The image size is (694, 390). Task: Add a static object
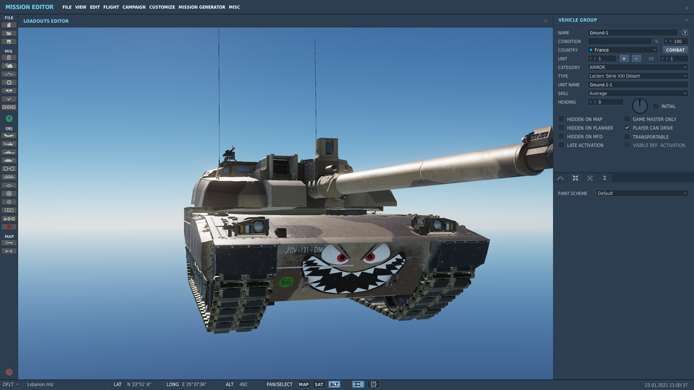coord(9,169)
